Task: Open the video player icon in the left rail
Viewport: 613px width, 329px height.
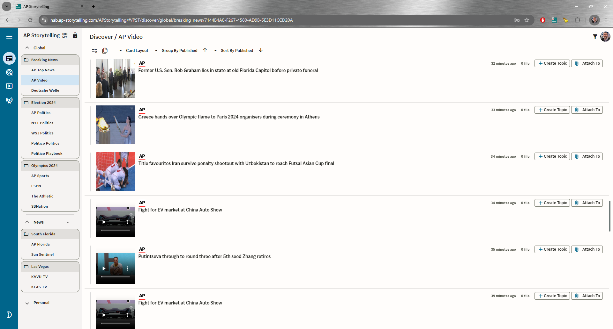Action: (x=9, y=86)
